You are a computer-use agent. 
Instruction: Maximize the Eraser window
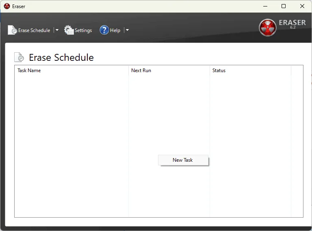(x=284, y=6)
